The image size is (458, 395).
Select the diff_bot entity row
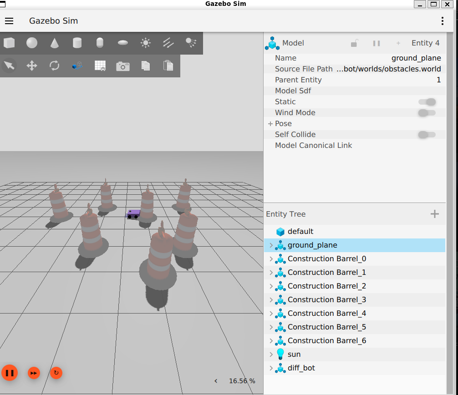[x=355, y=368]
